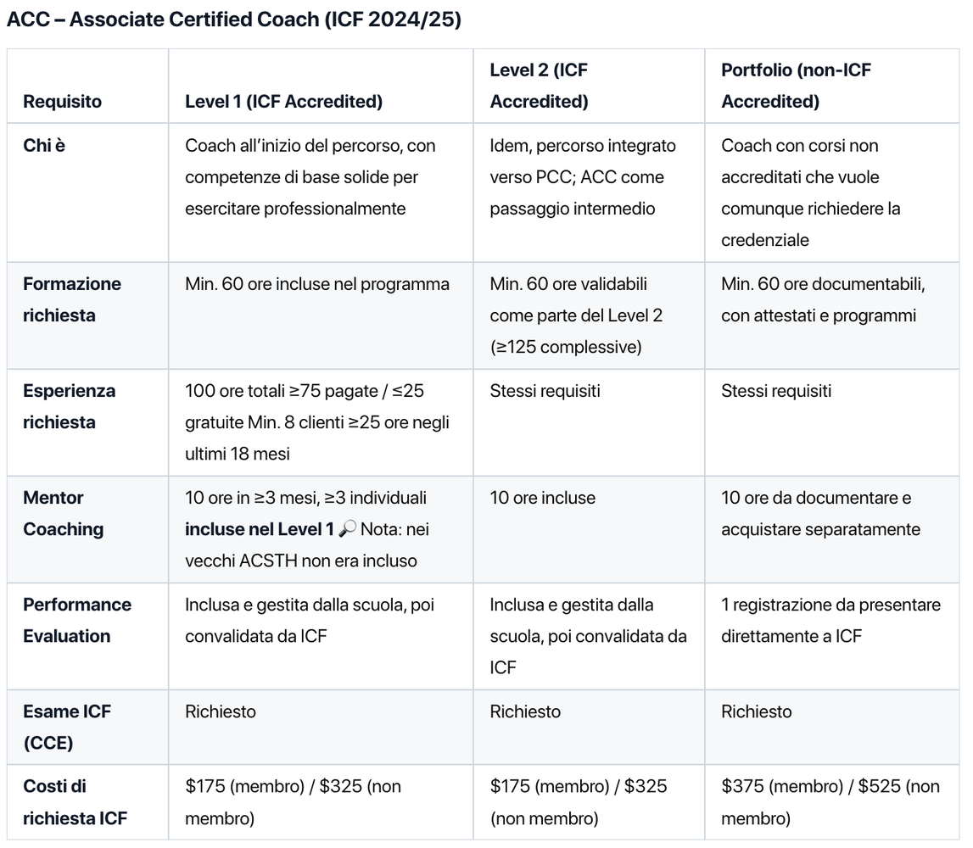973x848 pixels.
Task: Click 'Min. 60 ore incluse nel programma' cell
Action: (x=317, y=284)
